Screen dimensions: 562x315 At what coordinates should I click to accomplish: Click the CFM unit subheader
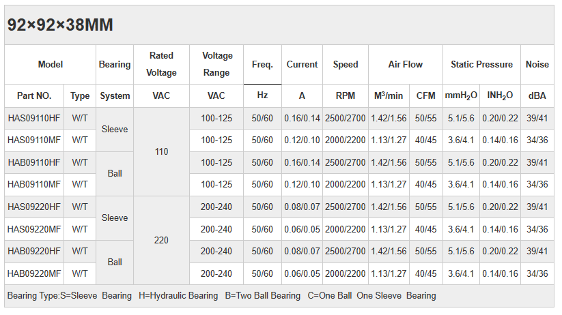(426, 96)
